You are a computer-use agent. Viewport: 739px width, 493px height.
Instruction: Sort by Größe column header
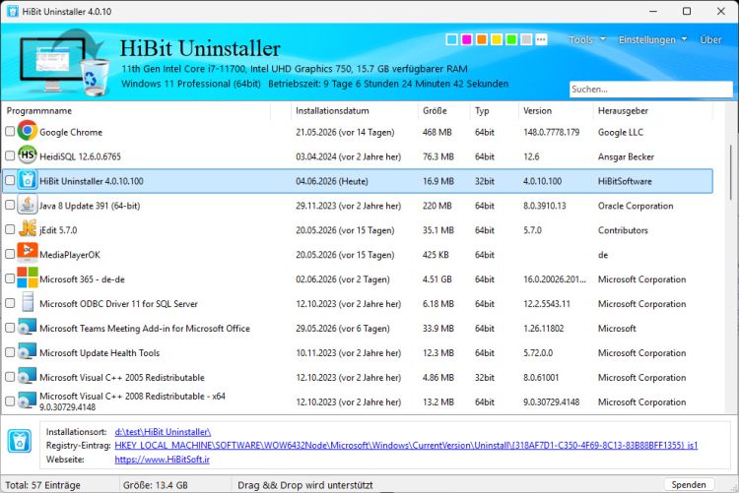[443, 111]
